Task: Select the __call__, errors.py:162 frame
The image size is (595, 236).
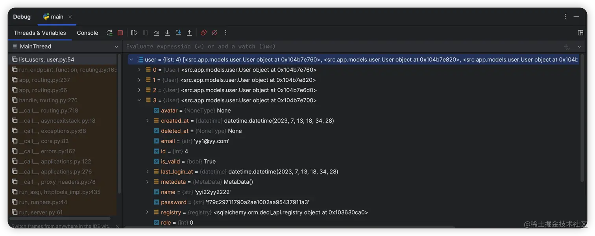Action: [63, 151]
